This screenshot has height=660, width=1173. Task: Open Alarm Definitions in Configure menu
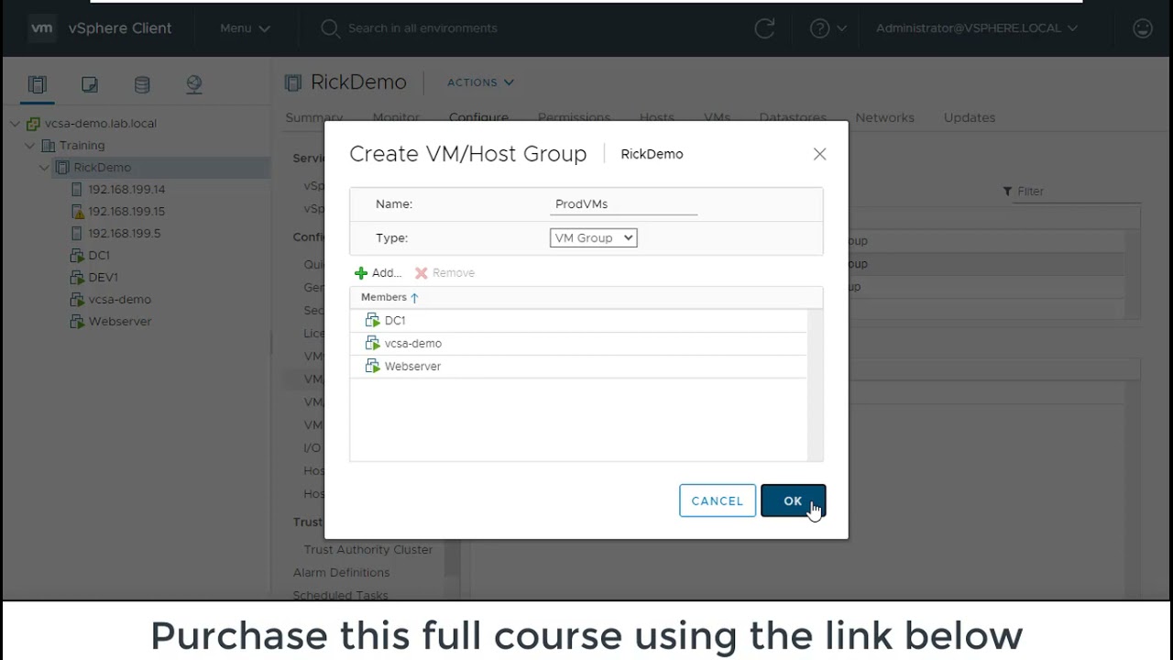[341, 572]
